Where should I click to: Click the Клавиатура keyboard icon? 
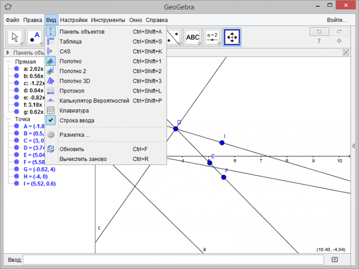coord(51,110)
